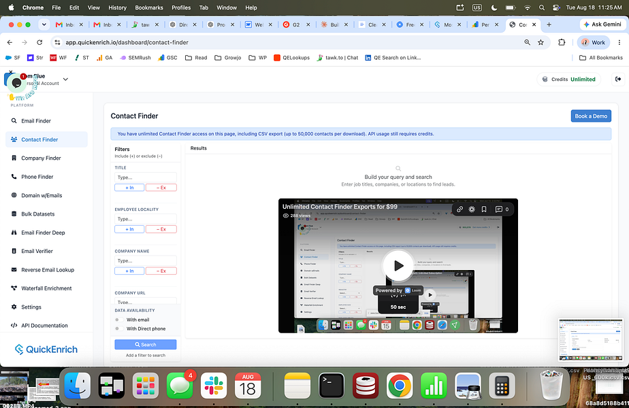This screenshot has width=629, height=408.
Task: Open the Chrome tab search dropdown
Action: coord(44,24)
